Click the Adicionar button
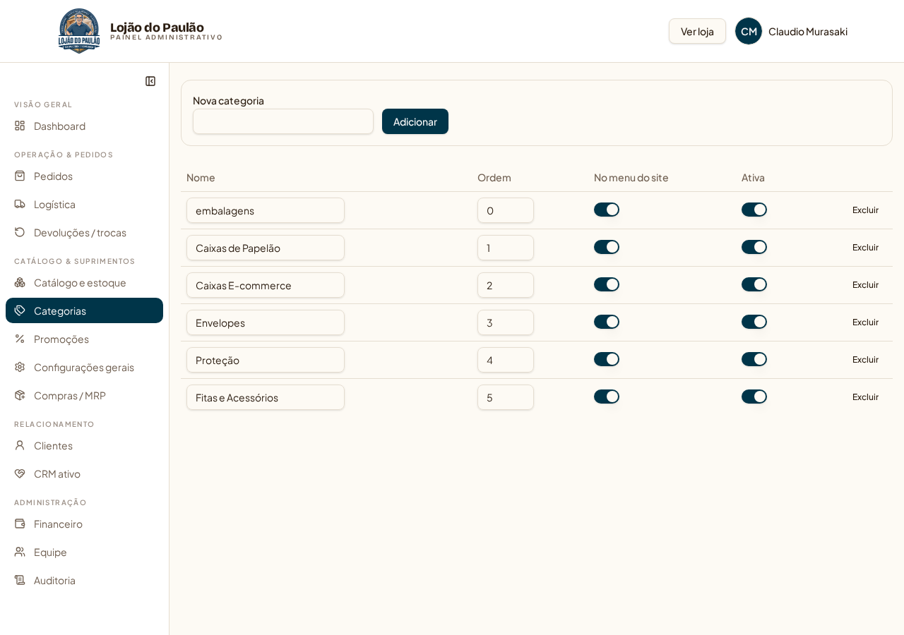 tap(415, 121)
